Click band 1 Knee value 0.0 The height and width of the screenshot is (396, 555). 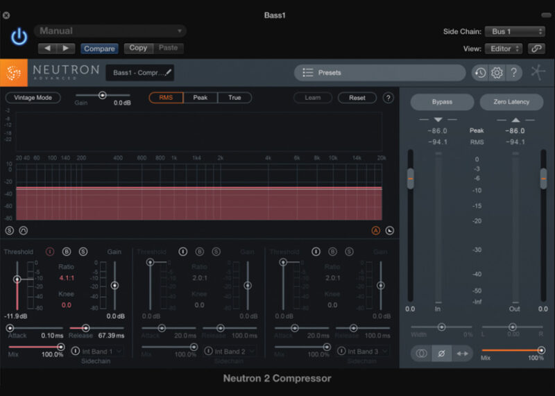coord(67,305)
